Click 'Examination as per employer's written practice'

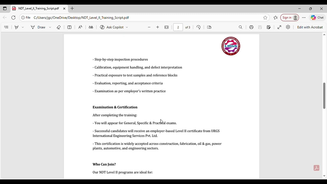[129, 91]
